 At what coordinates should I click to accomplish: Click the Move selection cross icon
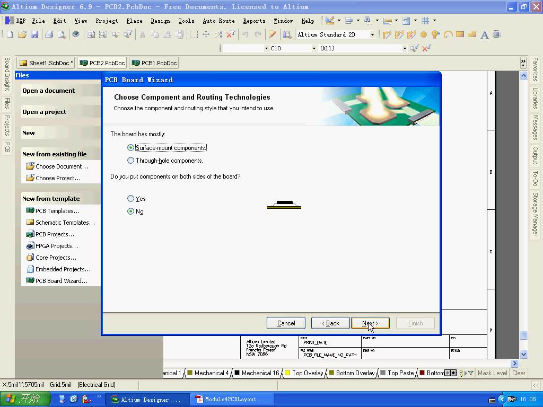click(206, 34)
